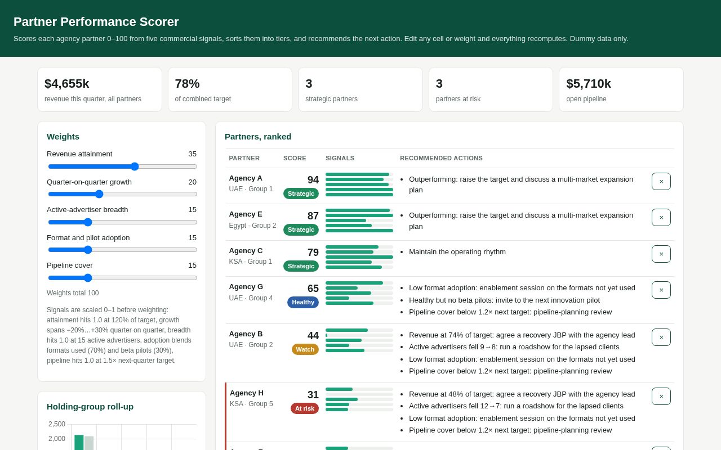Remove Agency H with its × button
This screenshot has height=450, width=721.
[x=661, y=397]
